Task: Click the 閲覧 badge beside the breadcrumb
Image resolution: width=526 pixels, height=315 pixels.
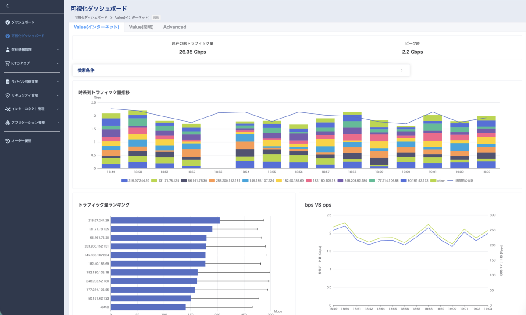Action: pos(156,17)
